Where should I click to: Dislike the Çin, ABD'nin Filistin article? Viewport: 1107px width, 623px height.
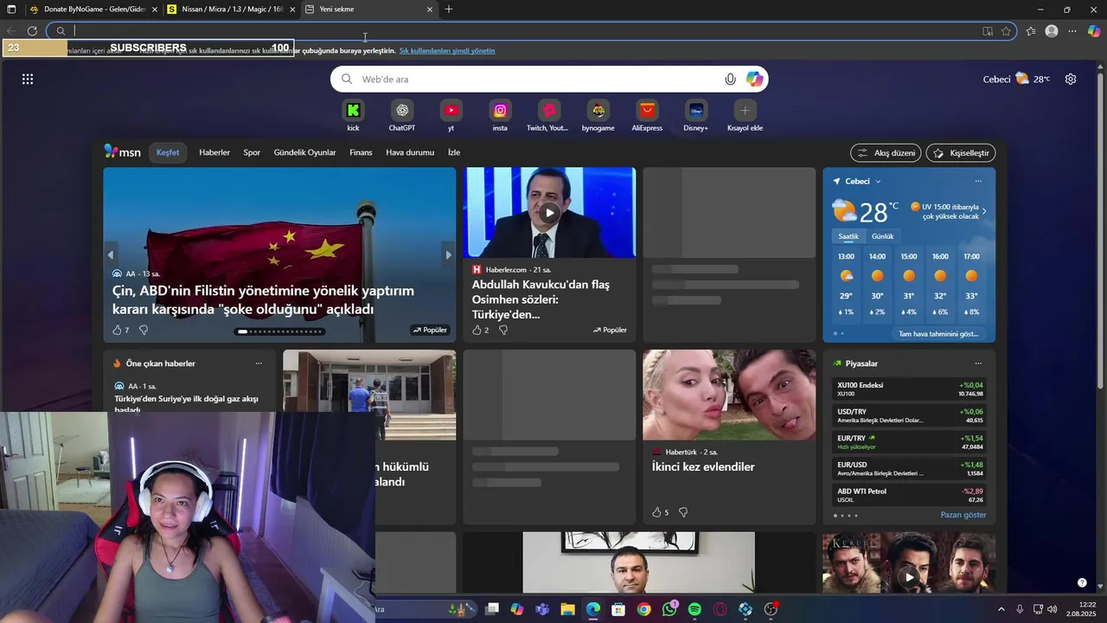[144, 330]
